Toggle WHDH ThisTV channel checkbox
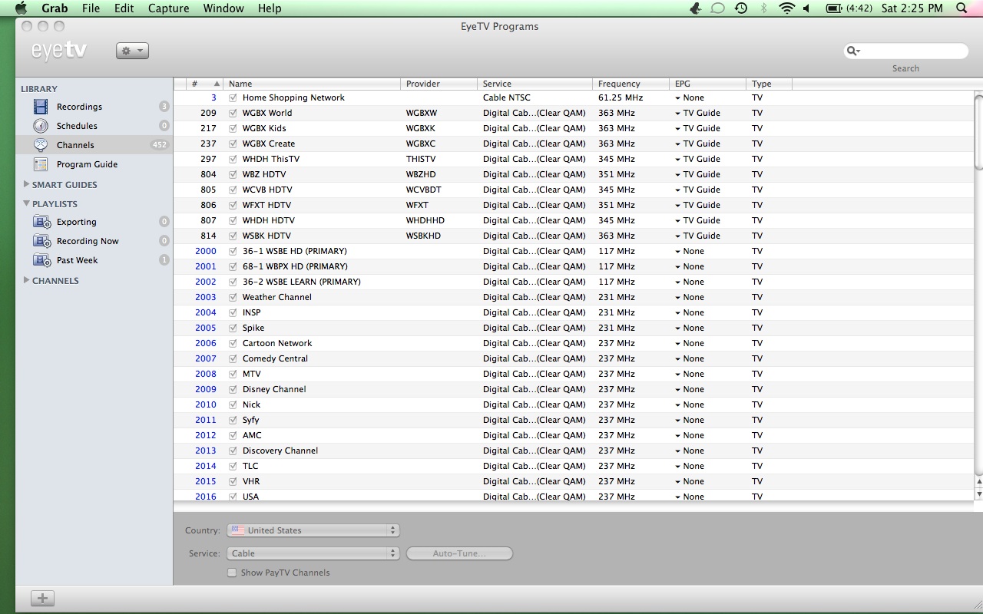983x614 pixels. click(x=233, y=159)
